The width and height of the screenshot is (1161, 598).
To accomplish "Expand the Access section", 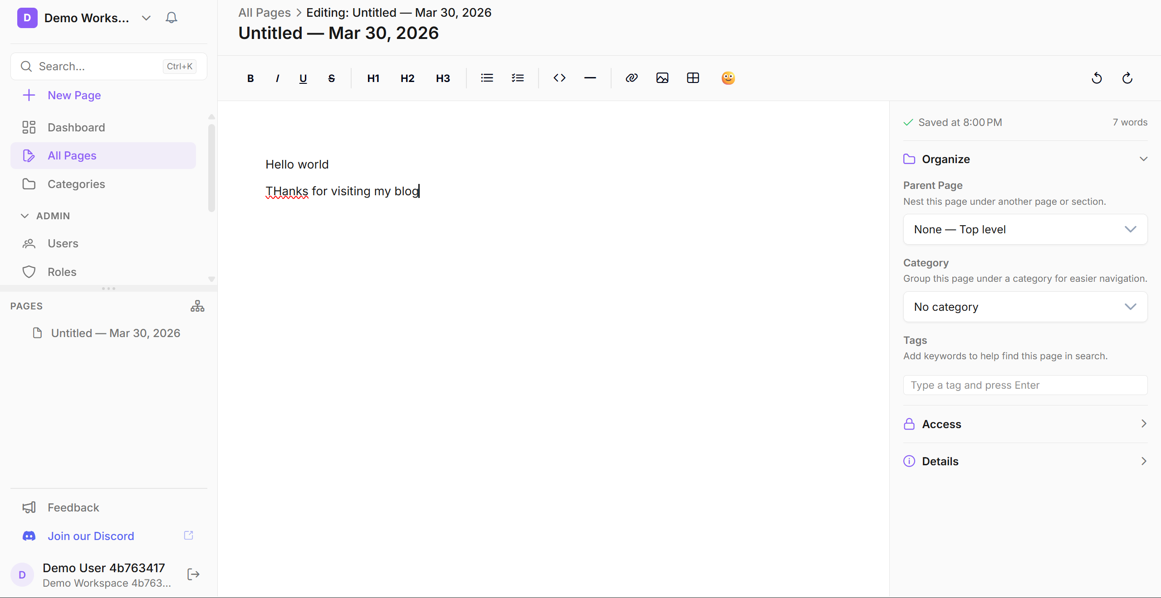I will click(1025, 424).
